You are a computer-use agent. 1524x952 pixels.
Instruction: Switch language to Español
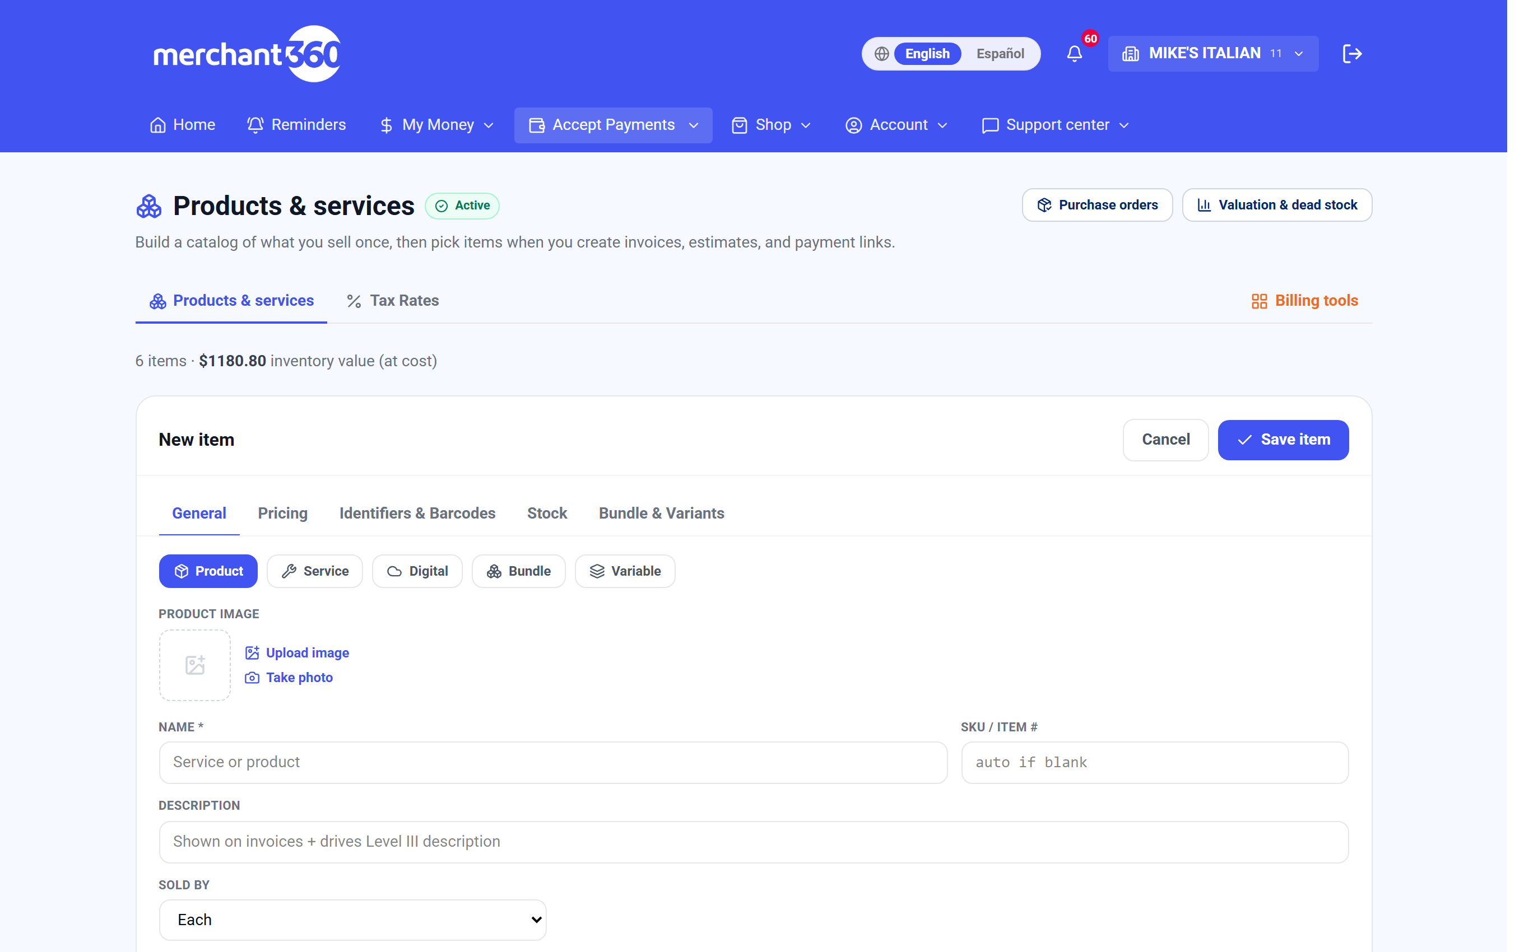click(x=1000, y=54)
